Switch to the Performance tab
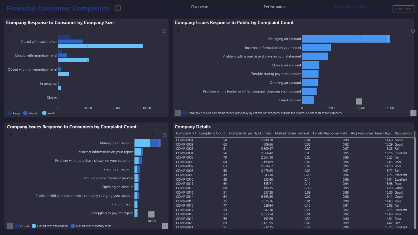Image resolution: width=418 pixels, height=235 pixels. tap(275, 7)
